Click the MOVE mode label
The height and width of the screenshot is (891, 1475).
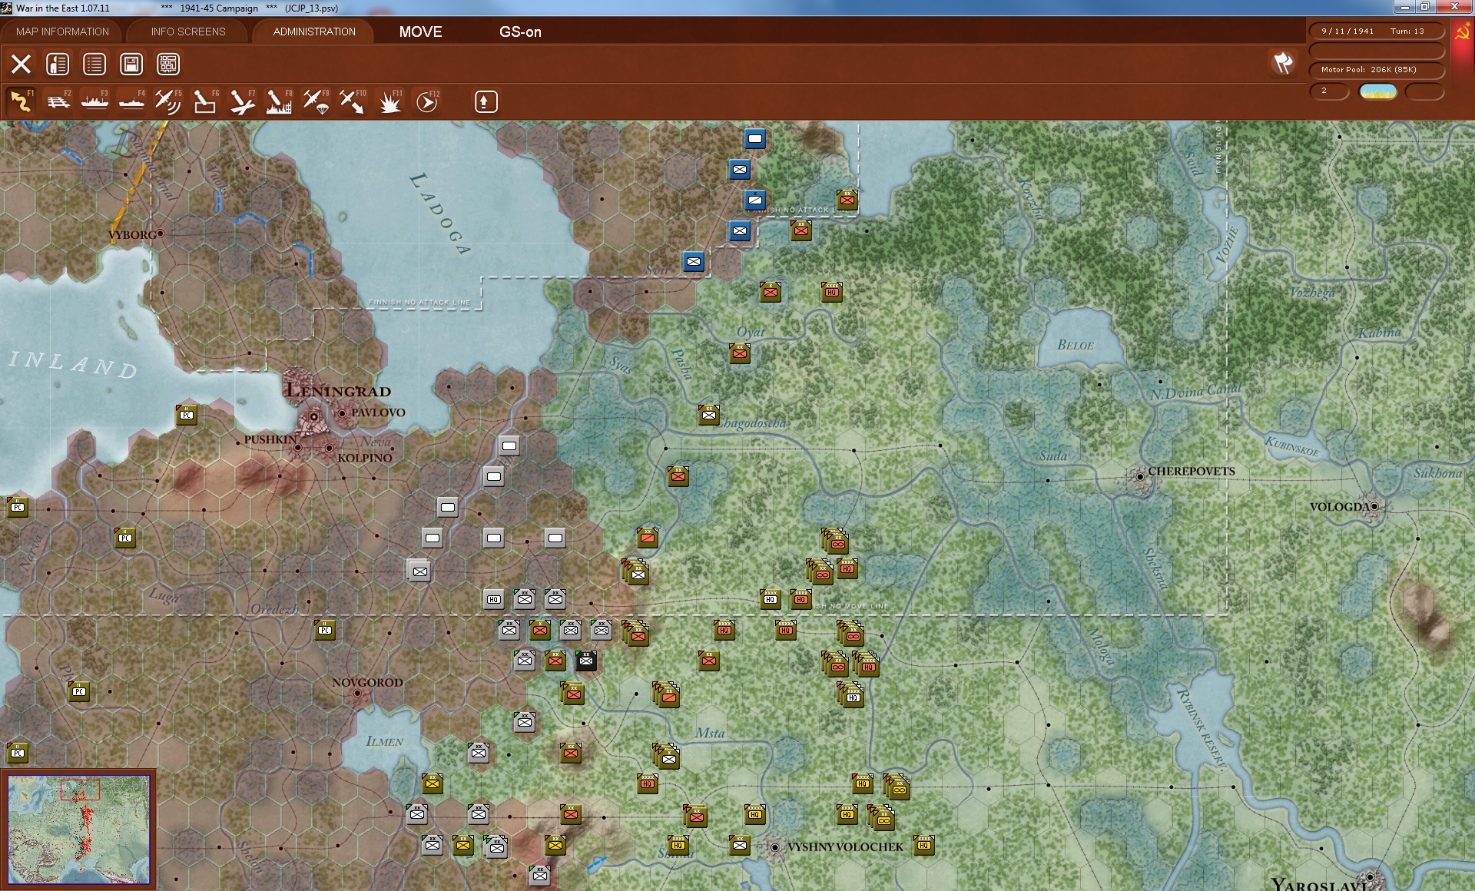pos(420,31)
